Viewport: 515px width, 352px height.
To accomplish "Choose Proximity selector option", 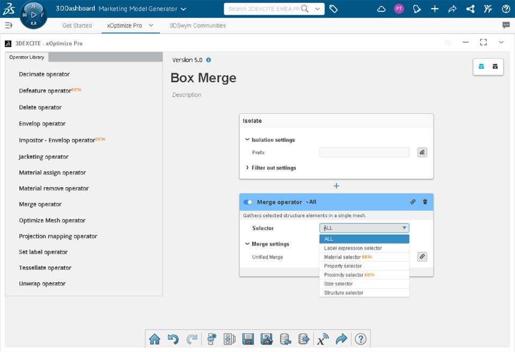I will (364, 275).
